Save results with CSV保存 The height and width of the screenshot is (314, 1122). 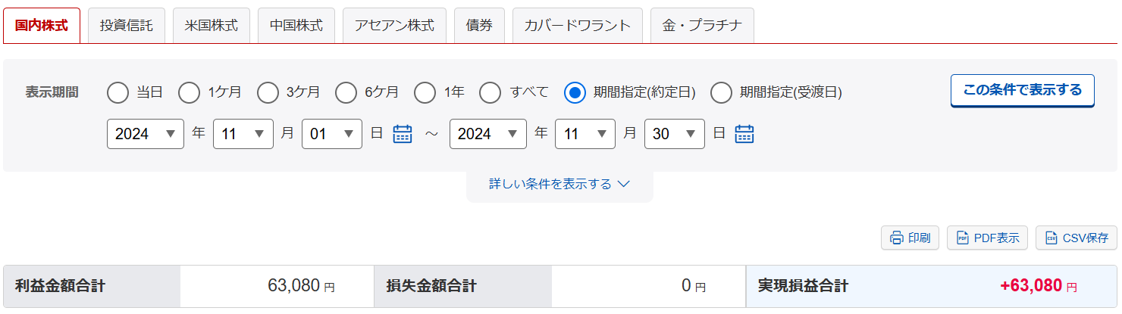(x=1077, y=238)
